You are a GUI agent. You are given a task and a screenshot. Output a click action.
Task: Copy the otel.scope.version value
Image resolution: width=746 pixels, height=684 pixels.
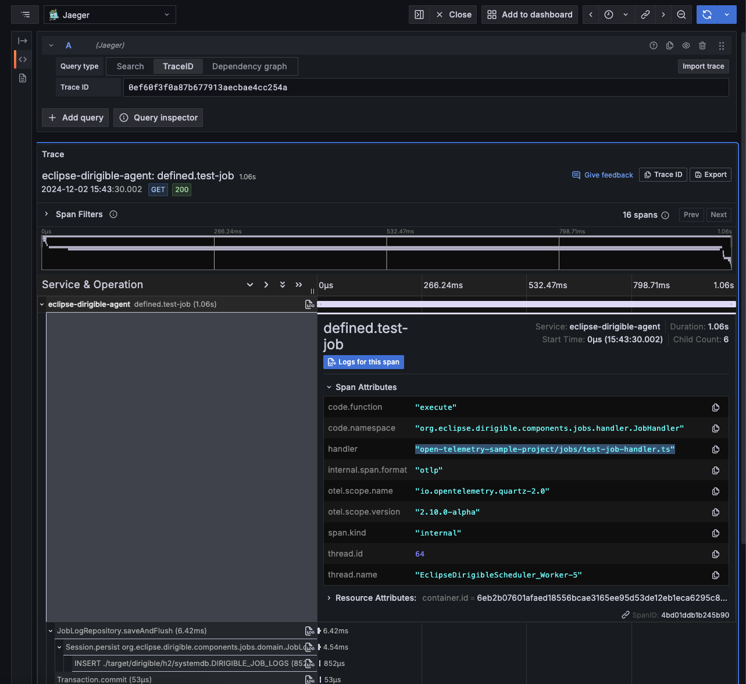click(716, 512)
